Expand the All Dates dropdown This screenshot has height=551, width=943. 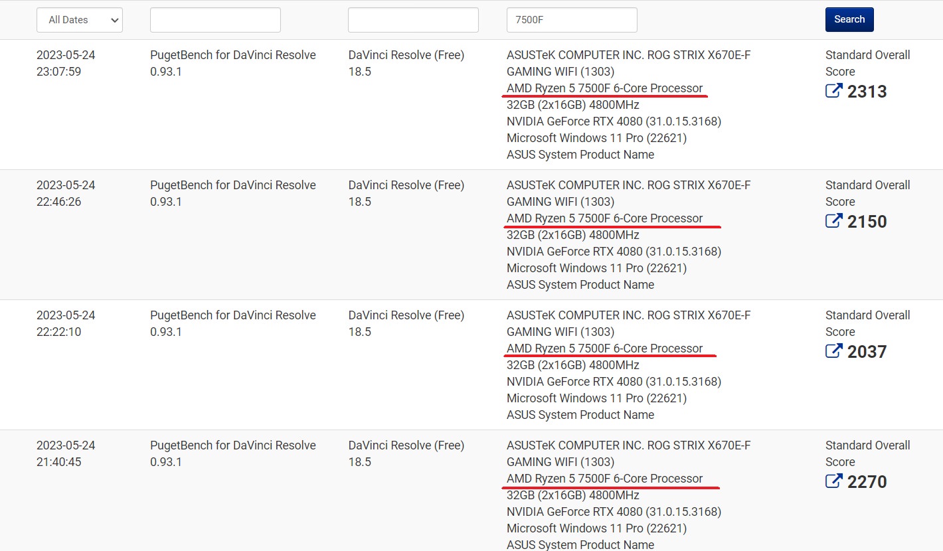pyautogui.click(x=80, y=20)
